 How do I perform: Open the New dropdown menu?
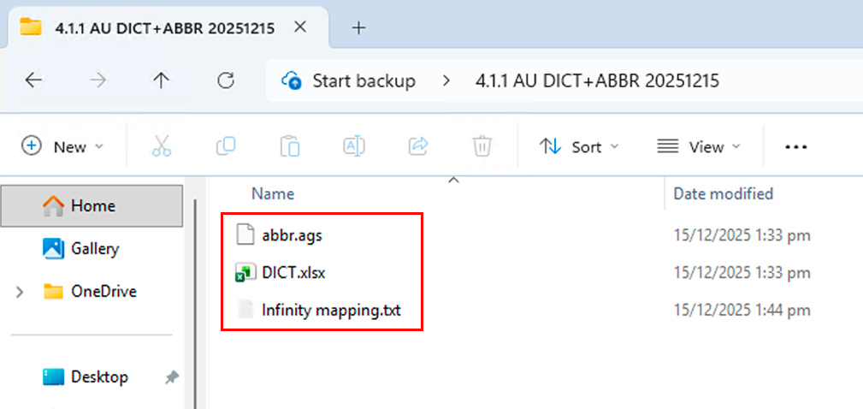[x=62, y=147]
